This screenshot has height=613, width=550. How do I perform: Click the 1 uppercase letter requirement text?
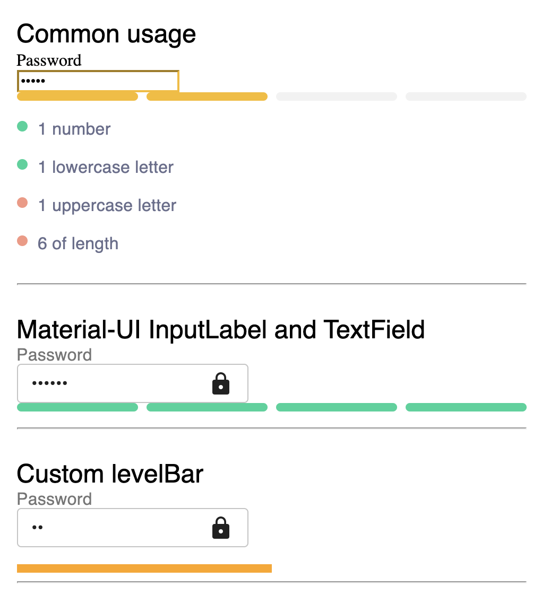point(107,206)
